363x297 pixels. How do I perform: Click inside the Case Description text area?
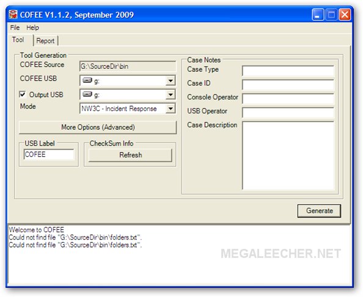(288, 155)
